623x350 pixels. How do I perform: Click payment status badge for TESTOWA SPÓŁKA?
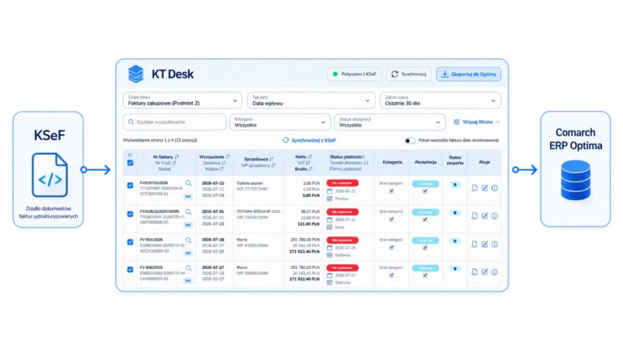tap(342, 212)
